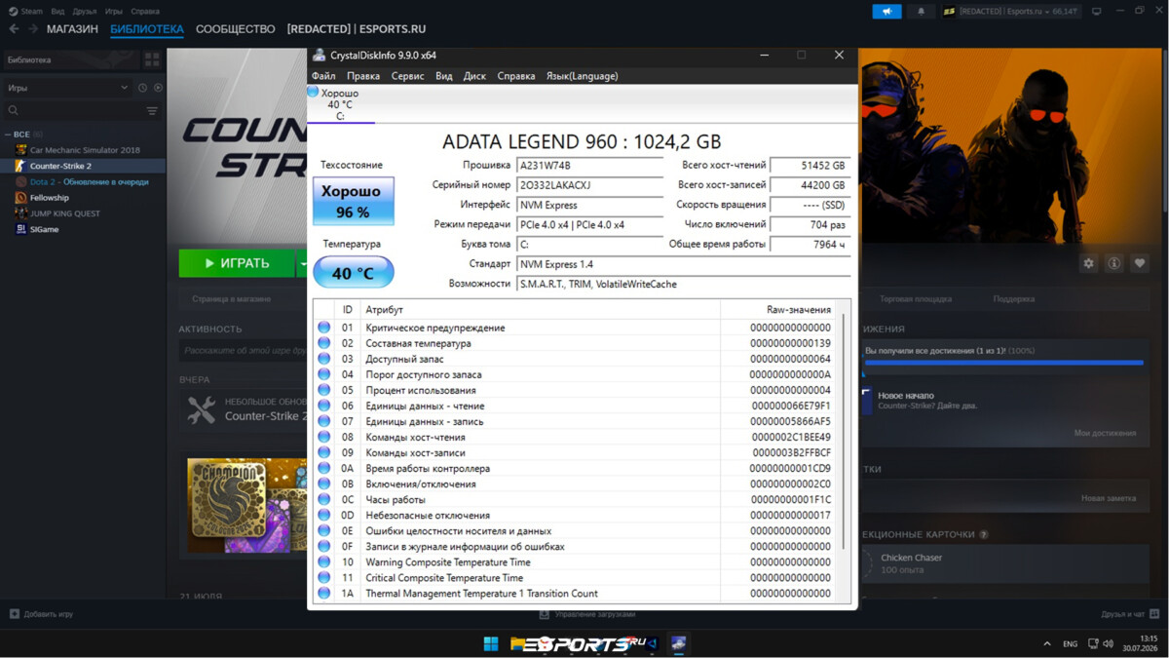This screenshot has height=658, width=1169.
Task: Click the Хорошо 96 % health status button
Action: point(353,201)
